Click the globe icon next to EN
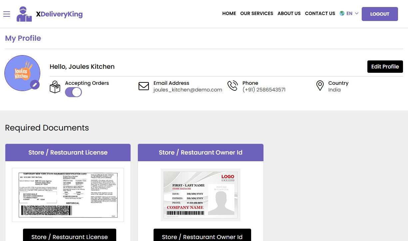Screen dimensions: 408x241 341,13
